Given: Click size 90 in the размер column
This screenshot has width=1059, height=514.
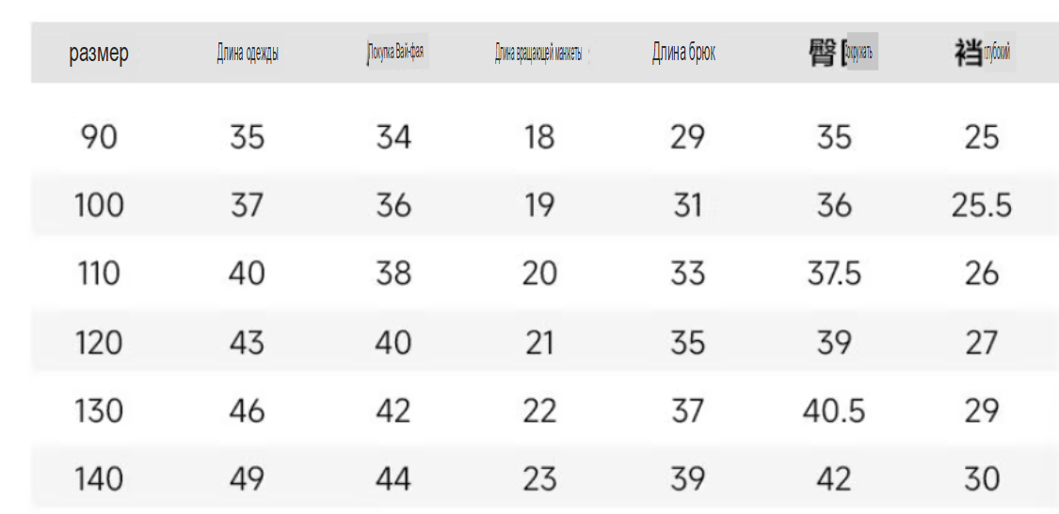Looking at the screenshot, I should point(99,137).
